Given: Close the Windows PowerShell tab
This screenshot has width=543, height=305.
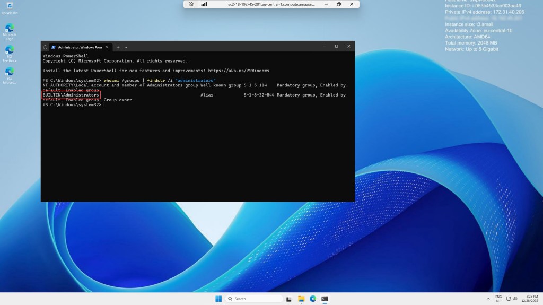Looking at the screenshot, I should coord(108,47).
